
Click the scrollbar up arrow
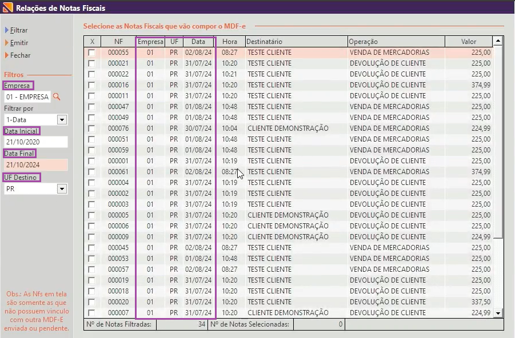point(498,41)
